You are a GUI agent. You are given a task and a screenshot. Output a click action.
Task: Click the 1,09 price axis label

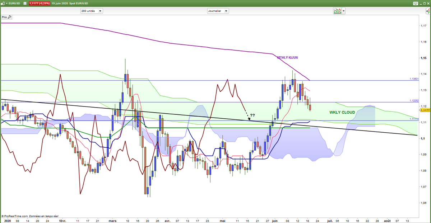pyautogui.click(x=424, y=155)
